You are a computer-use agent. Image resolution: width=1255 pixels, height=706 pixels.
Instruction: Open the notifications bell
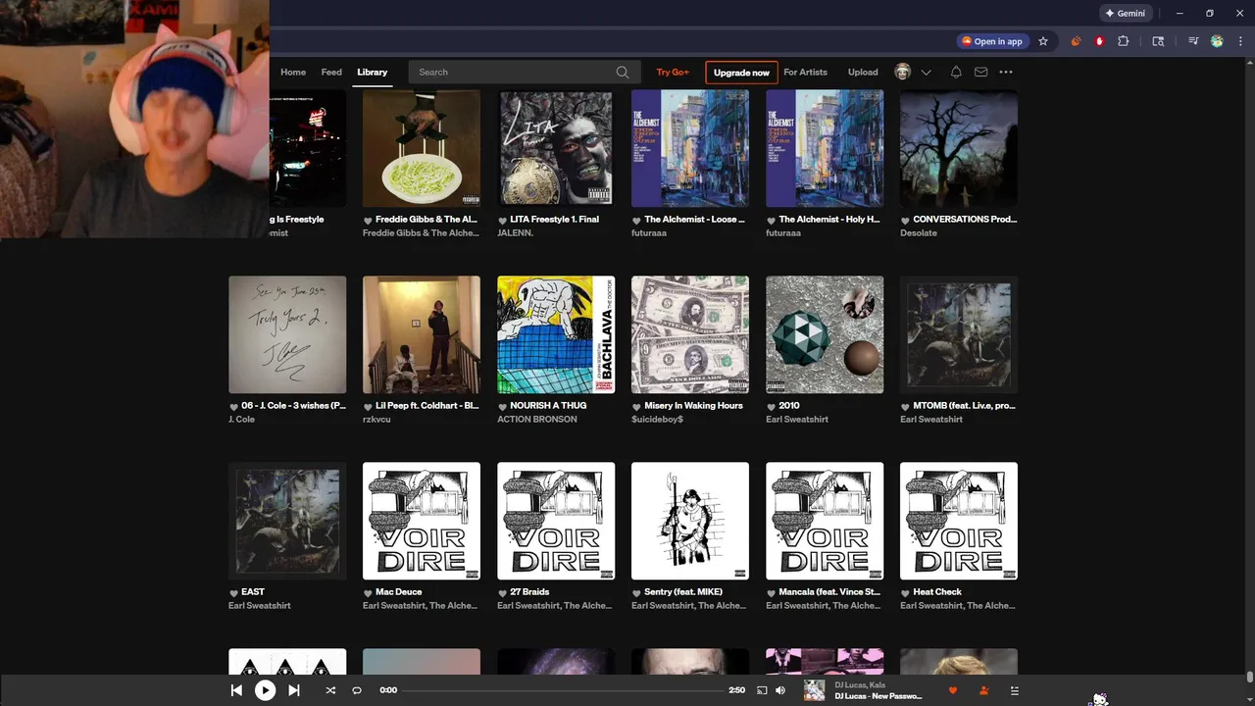pyautogui.click(x=956, y=72)
